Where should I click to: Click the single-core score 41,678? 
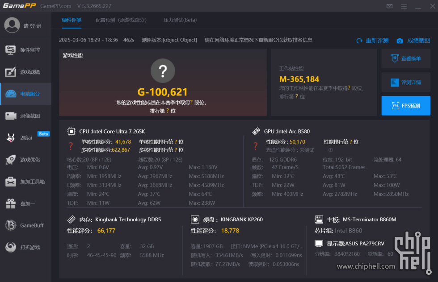123,142
